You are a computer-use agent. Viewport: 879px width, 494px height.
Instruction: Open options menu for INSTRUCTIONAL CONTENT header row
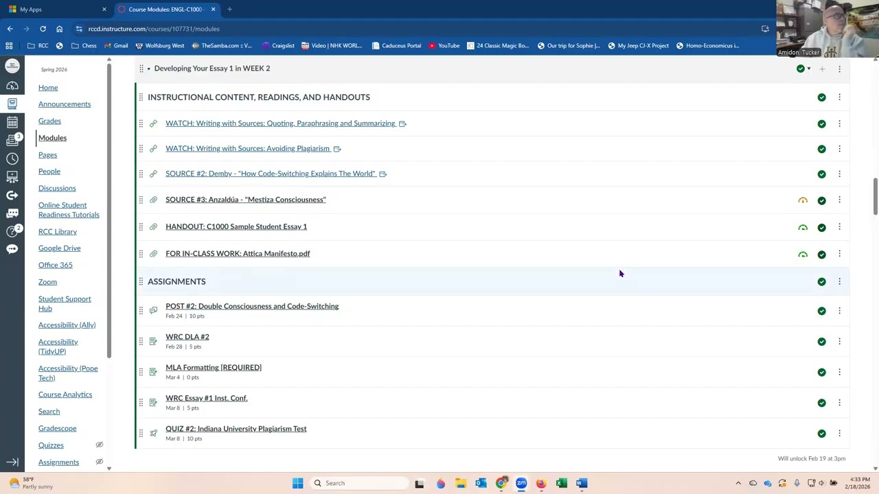(839, 97)
